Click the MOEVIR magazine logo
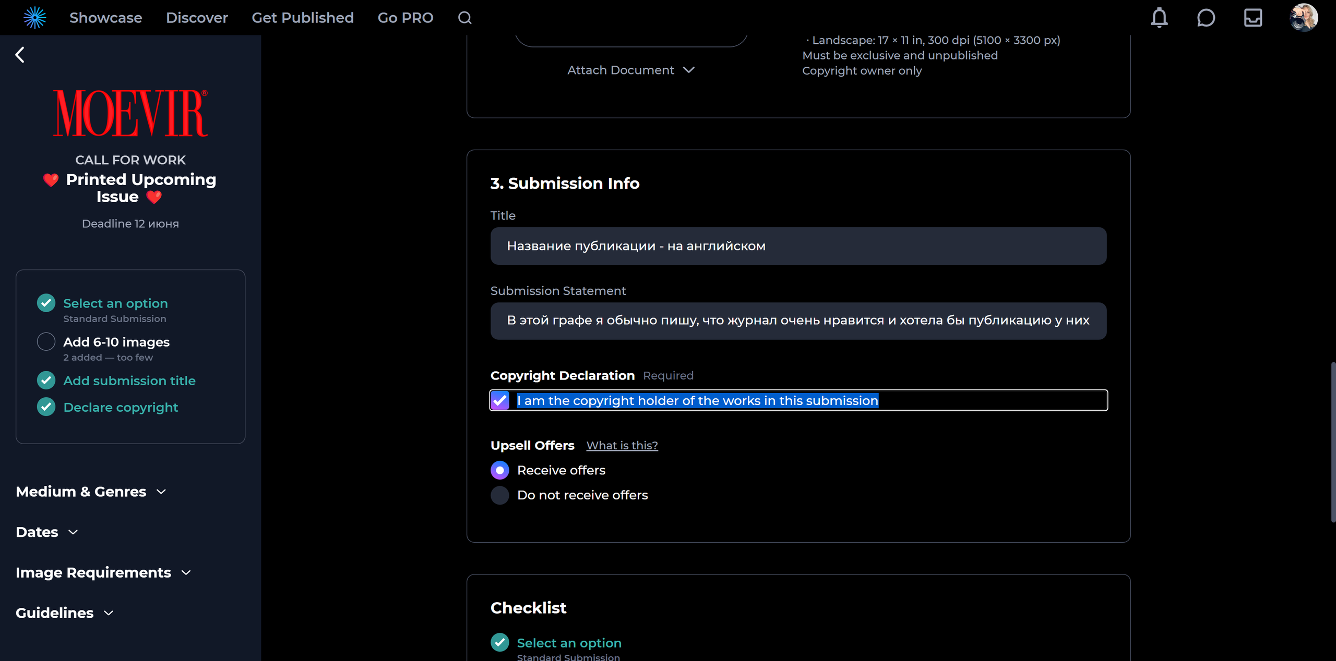Viewport: 1336px width, 661px height. pyautogui.click(x=130, y=113)
